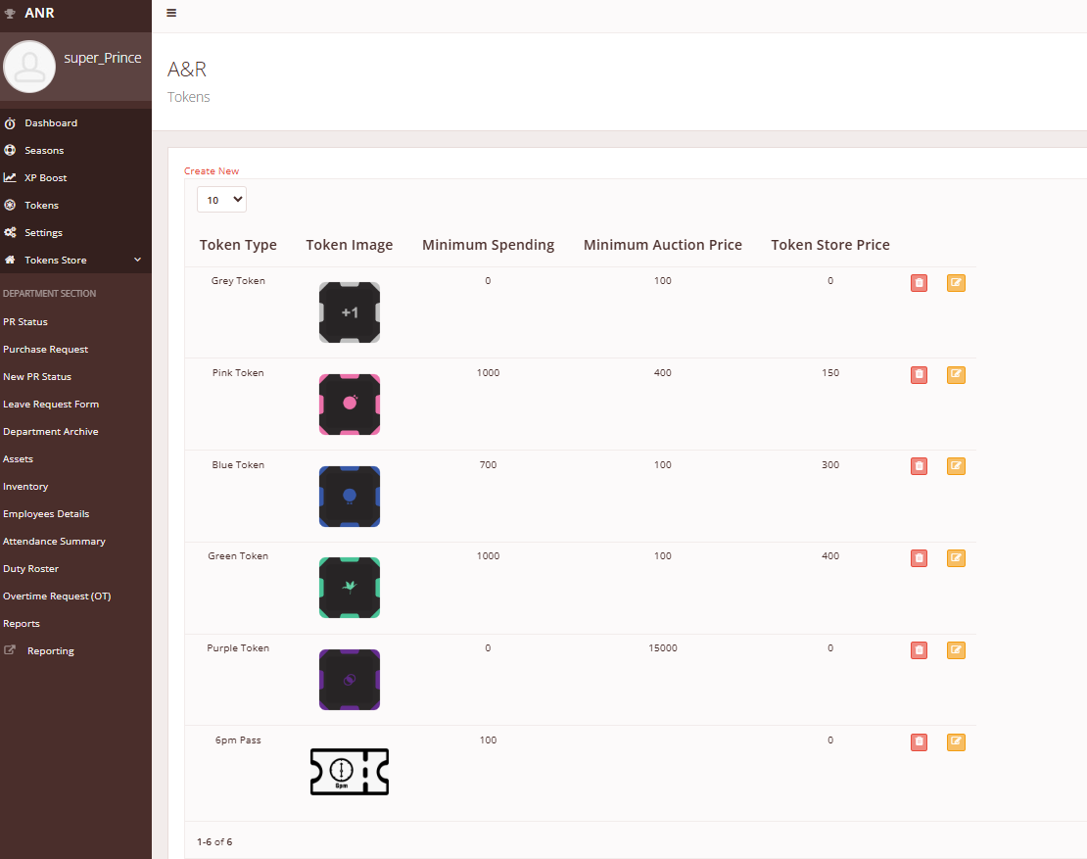This screenshot has width=1087, height=859.
Task: Select Seasons in the sidebar menu
Action: pyautogui.click(x=44, y=151)
